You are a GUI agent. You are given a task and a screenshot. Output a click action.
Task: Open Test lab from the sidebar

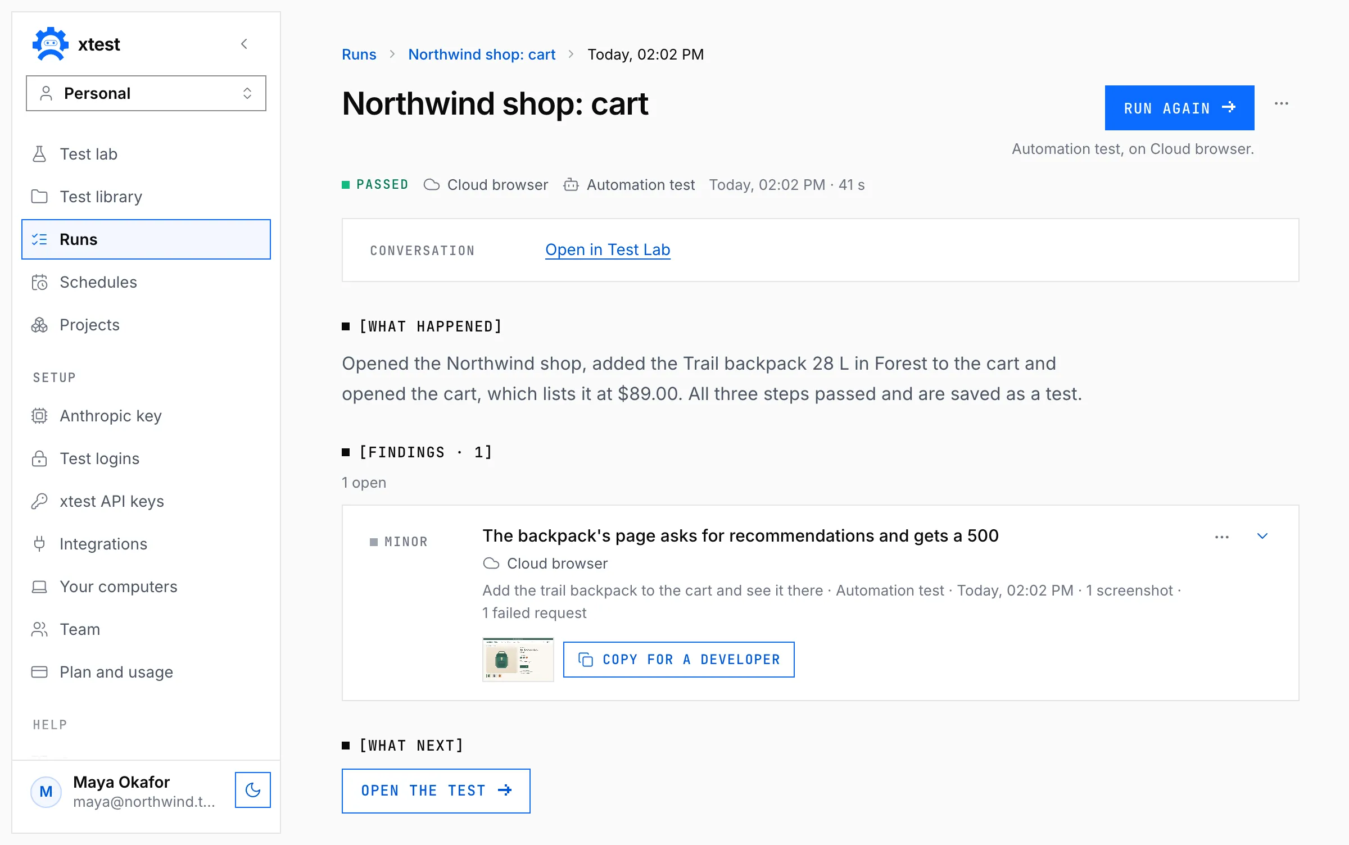(x=146, y=154)
